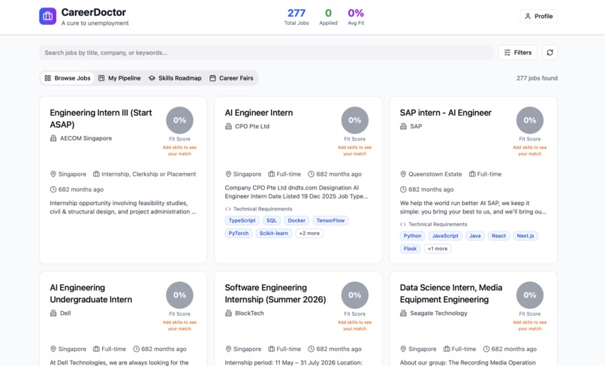Click the 0% Avg Fit stat
Image resolution: width=605 pixels, height=366 pixels.
click(x=356, y=17)
